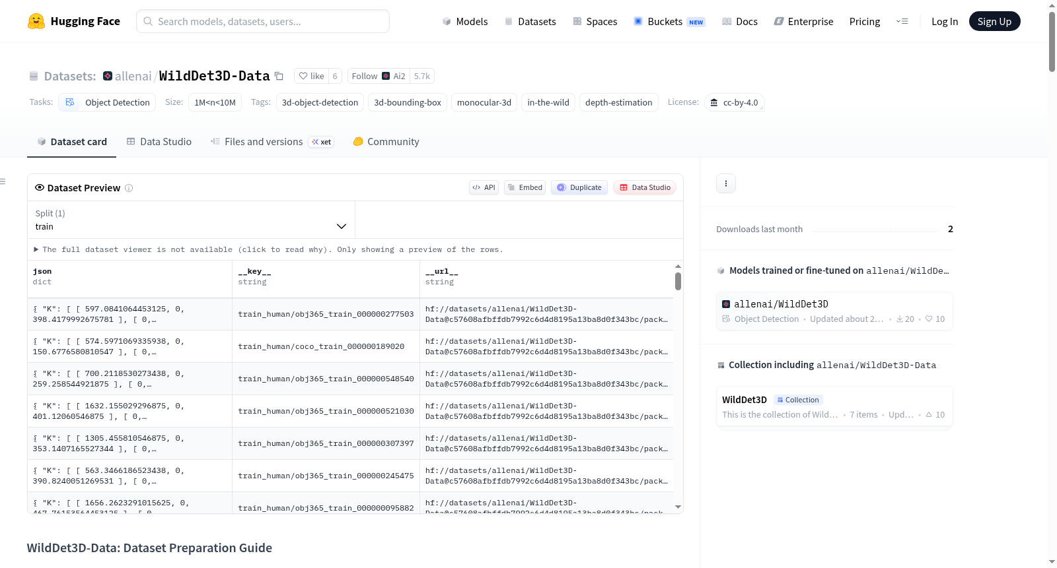Open the Pricing page
Viewport: 1057px width, 568px height.
click(x=865, y=21)
